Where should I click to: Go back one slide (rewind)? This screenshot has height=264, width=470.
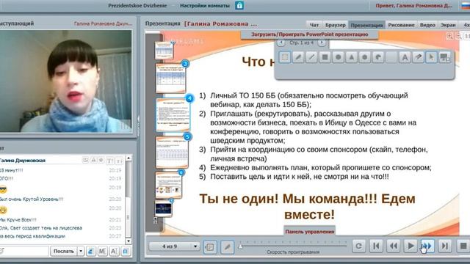click(394, 246)
